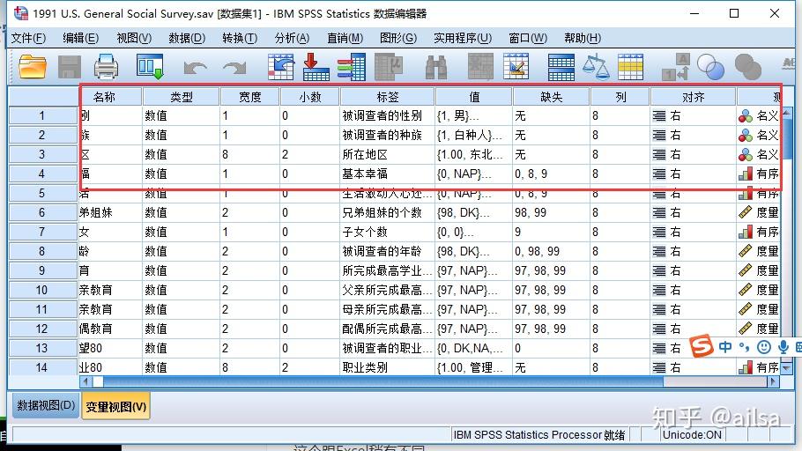Click the Weight cases scales icon
This screenshot has width=802, height=451.
point(596,67)
